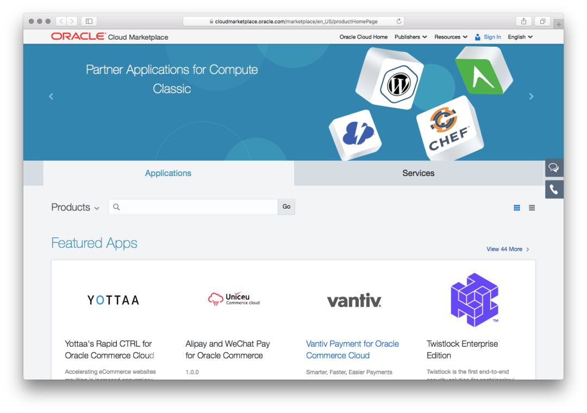Image resolution: width=587 pixels, height=413 pixels.
Task: Click the Featured Apps heading
Action: pos(95,243)
